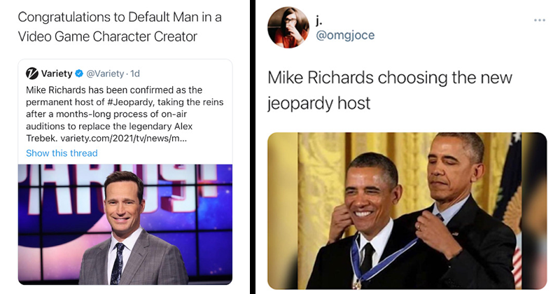The height and width of the screenshot is (294, 560).
Task: Open the three-dot more options menu
Action: click(x=539, y=20)
